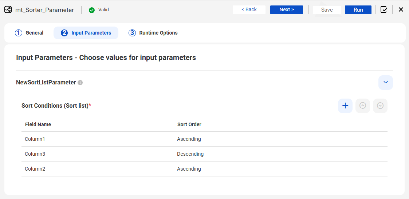The image size is (409, 199).
Task: Move sort condition down with the down-arrow icon
Action: coord(380,106)
